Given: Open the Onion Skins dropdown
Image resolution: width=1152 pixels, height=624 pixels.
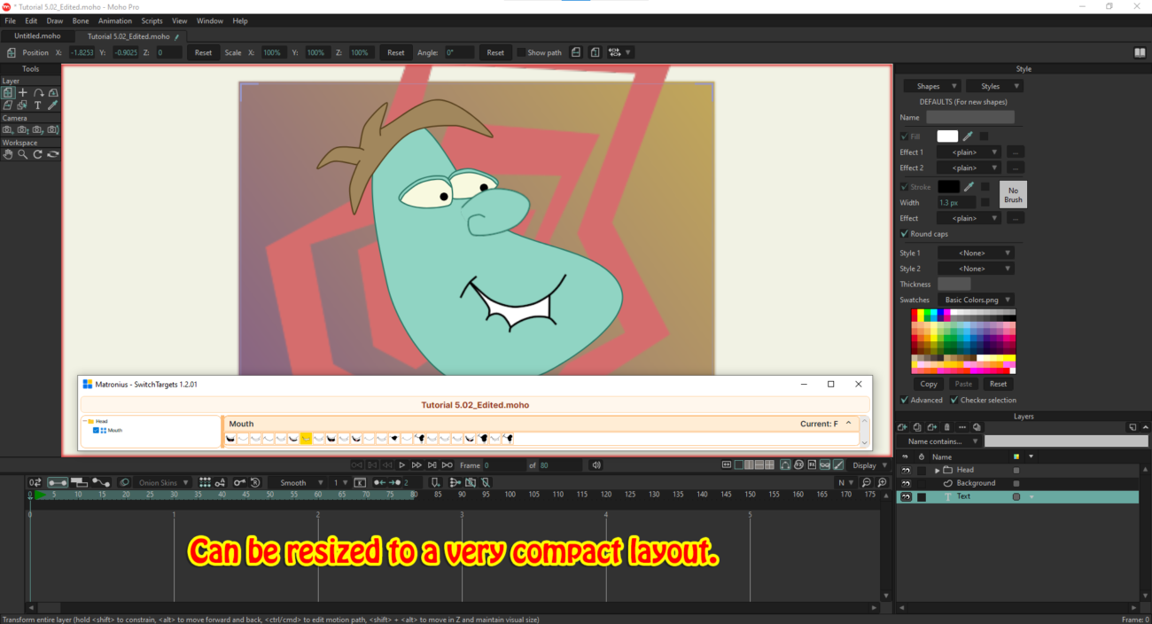Looking at the screenshot, I should click(x=161, y=483).
